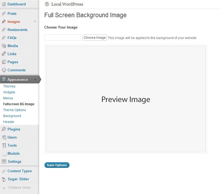Collapse the Appearance submenu arrow
Image resolution: width=220 pixels, height=194 pixels.
pyautogui.click(x=36, y=79)
